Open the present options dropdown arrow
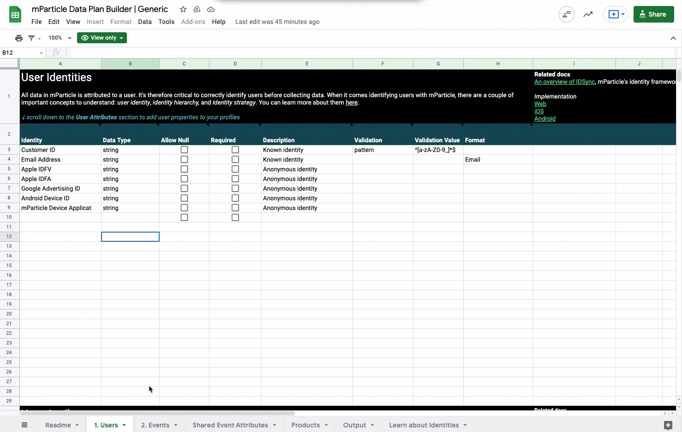This screenshot has width=682, height=432. tap(623, 14)
